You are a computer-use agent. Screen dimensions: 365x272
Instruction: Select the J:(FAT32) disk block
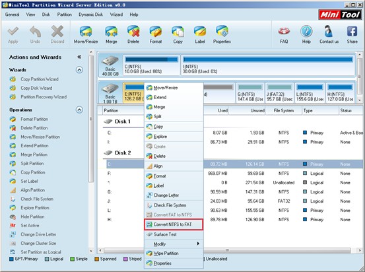click(x=279, y=93)
